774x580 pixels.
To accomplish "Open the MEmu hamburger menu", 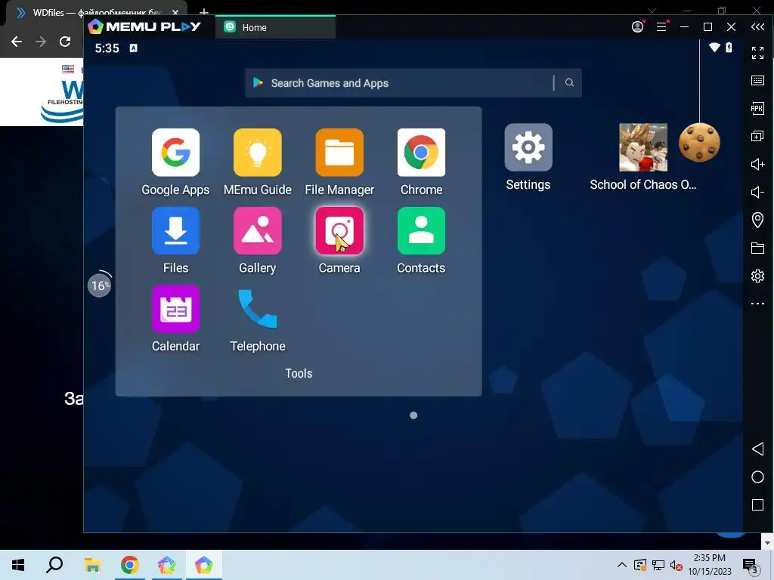I will click(661, 26).
